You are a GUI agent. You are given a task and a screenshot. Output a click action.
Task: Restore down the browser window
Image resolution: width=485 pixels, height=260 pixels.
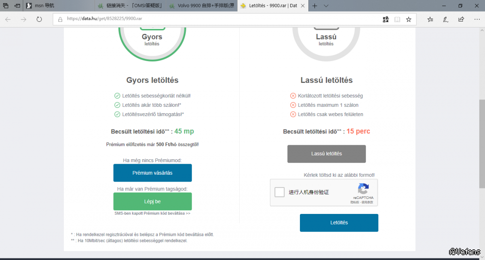click(x=460, y=6)
